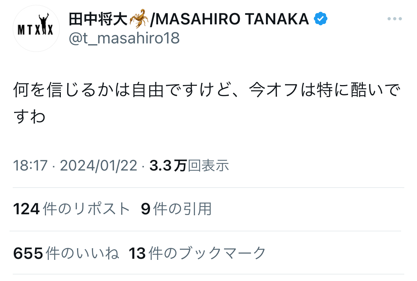Click the 18:17 timestamp
The height and width of the screenshot is (281, 417).
(x=30, y=166)
